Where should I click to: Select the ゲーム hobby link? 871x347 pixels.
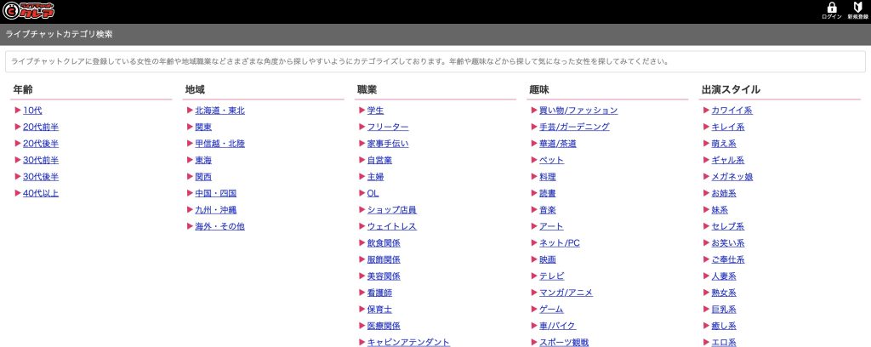coord(551,310)
